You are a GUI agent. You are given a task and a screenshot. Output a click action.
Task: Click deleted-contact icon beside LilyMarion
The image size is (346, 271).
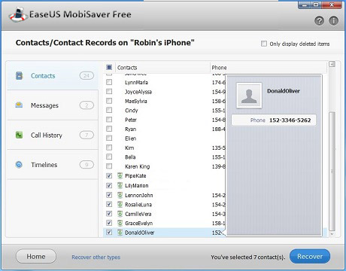[120, 185]
